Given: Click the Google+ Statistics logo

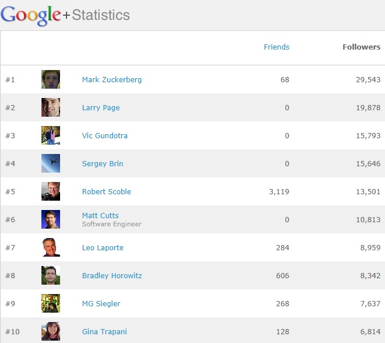Looking at the screenshot, I should point(65,15).
